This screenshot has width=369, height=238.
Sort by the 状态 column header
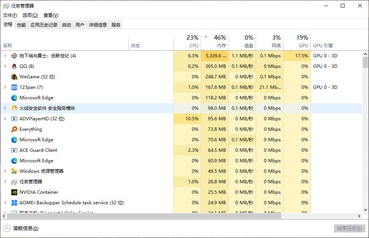pos(151,42)
